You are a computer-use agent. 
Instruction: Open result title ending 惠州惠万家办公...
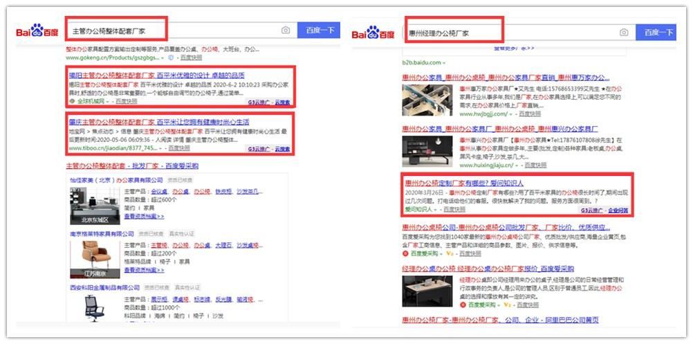(506, 78)
